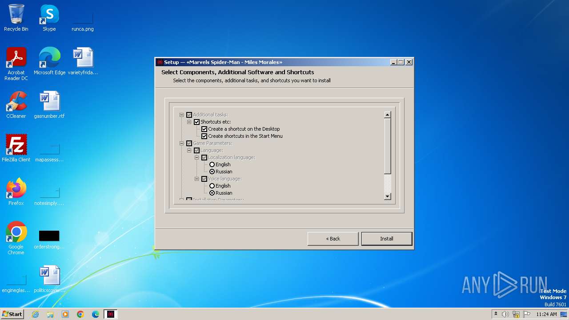
Task: Open the Skype desktop shortcut
Action: coord(49,18)
